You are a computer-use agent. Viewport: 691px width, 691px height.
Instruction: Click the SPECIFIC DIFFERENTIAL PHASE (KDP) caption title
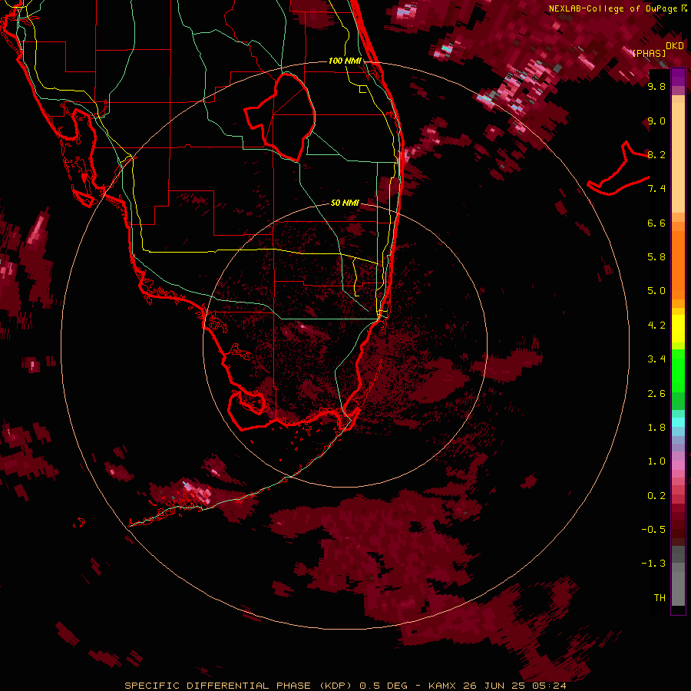pyautogui.click(x=238, y=686)
